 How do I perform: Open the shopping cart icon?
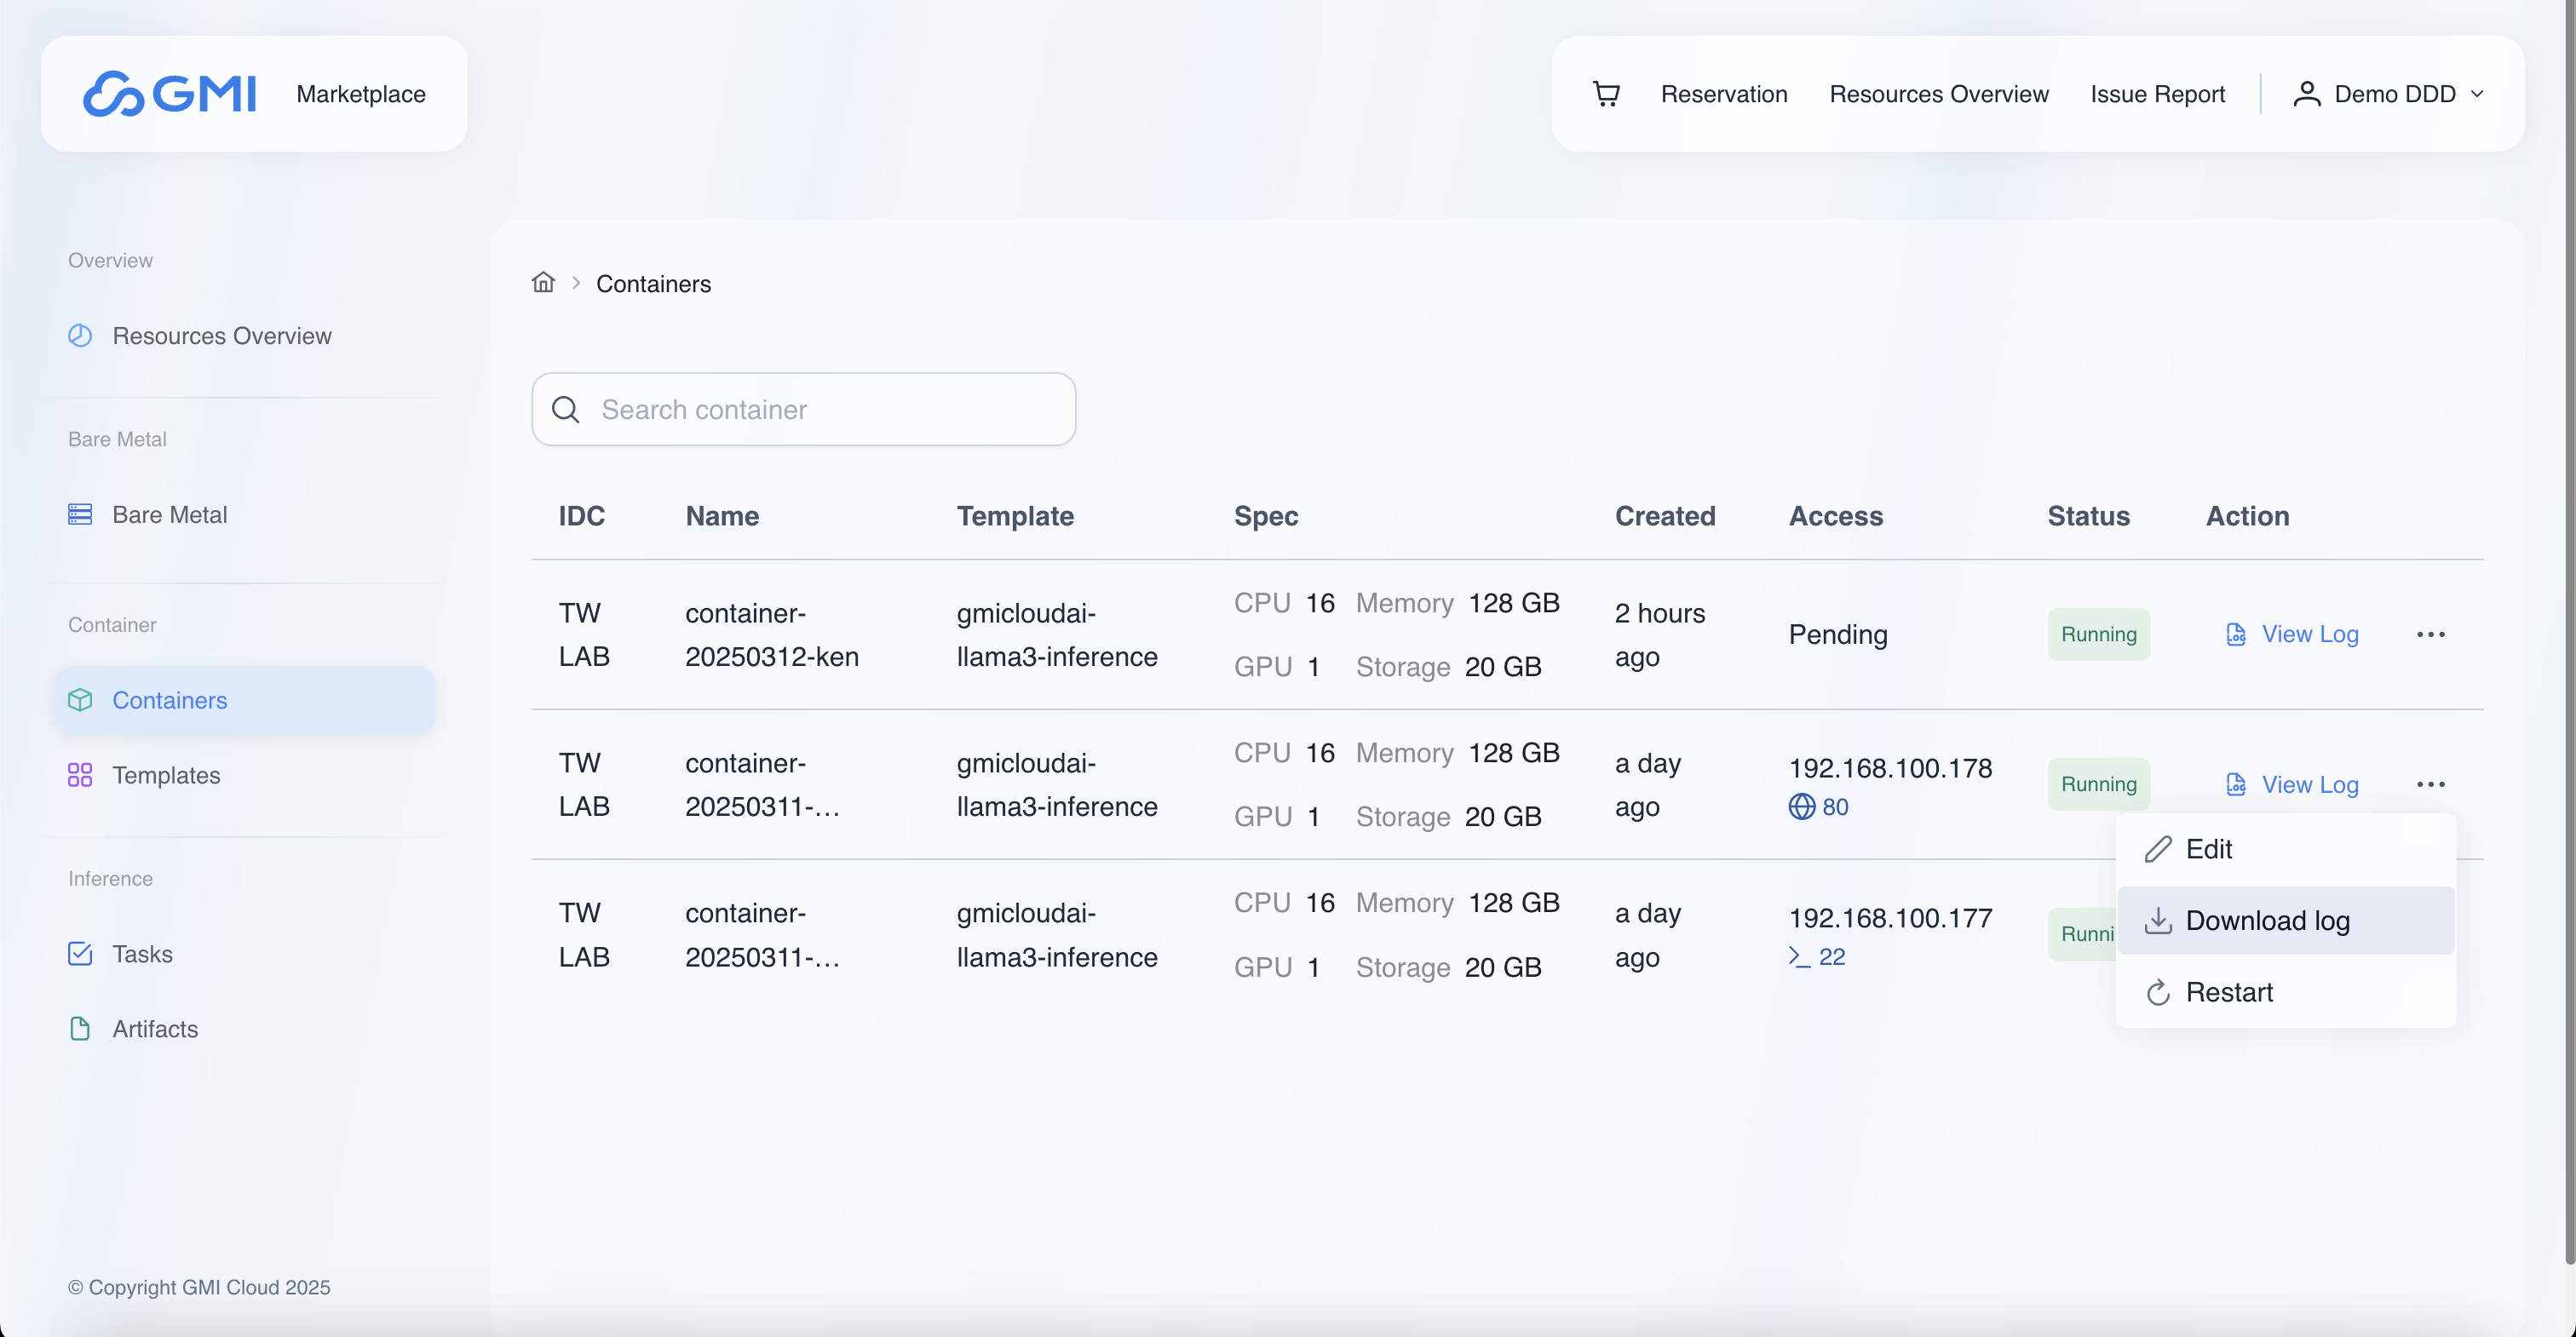pos(1606,94)
